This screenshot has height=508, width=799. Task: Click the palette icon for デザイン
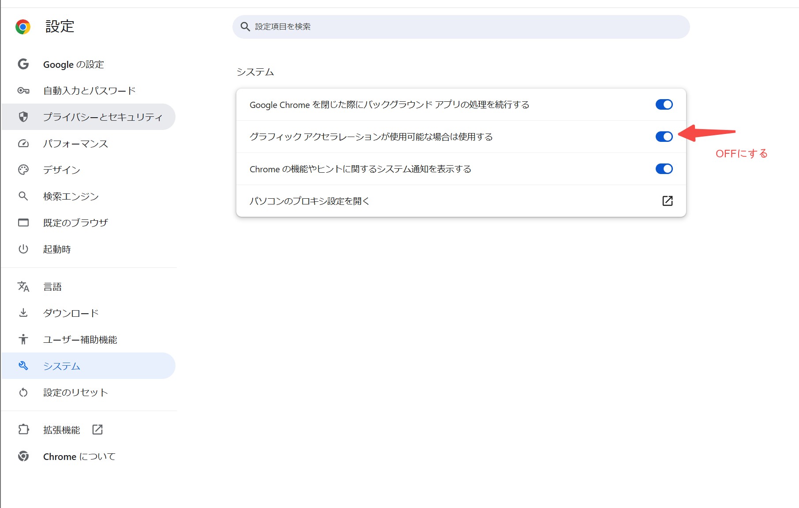point(23,170)
